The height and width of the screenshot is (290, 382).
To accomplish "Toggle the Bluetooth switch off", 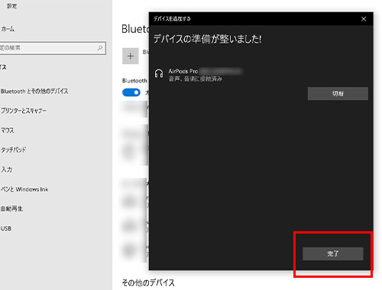I will click(x=131, y=92).
